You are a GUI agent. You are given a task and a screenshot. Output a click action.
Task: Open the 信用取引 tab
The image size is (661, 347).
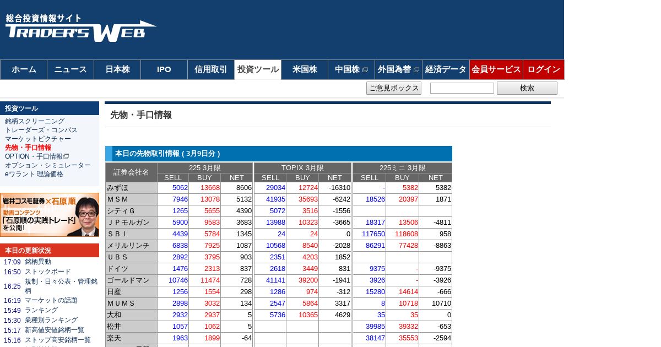click(211, 69)
